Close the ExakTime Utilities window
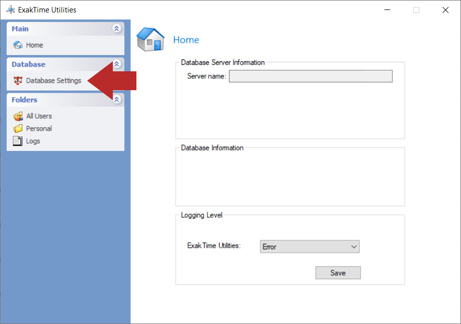This screenshot has width=461, height=324. 446,9
